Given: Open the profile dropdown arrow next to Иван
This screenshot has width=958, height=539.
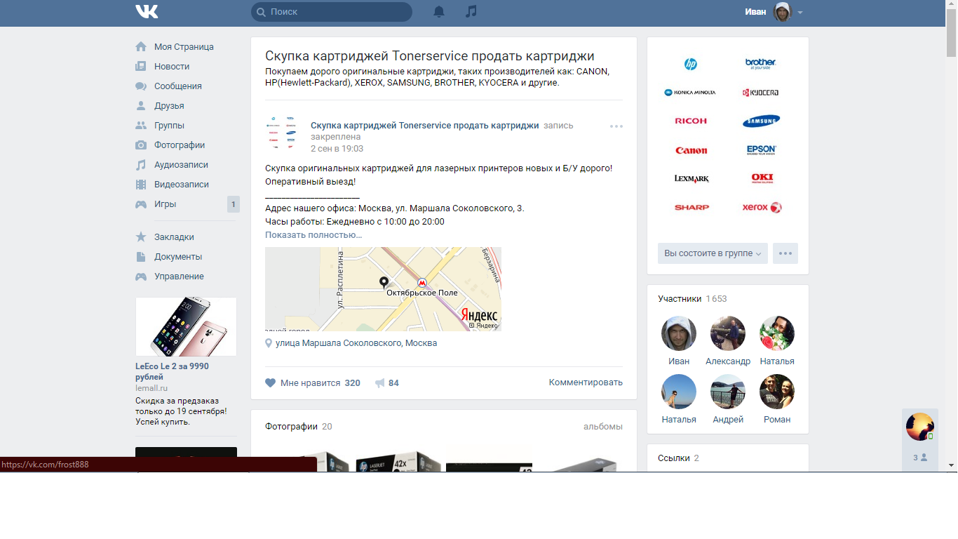Looking at the screenshot, I should [x=800, y=13].
